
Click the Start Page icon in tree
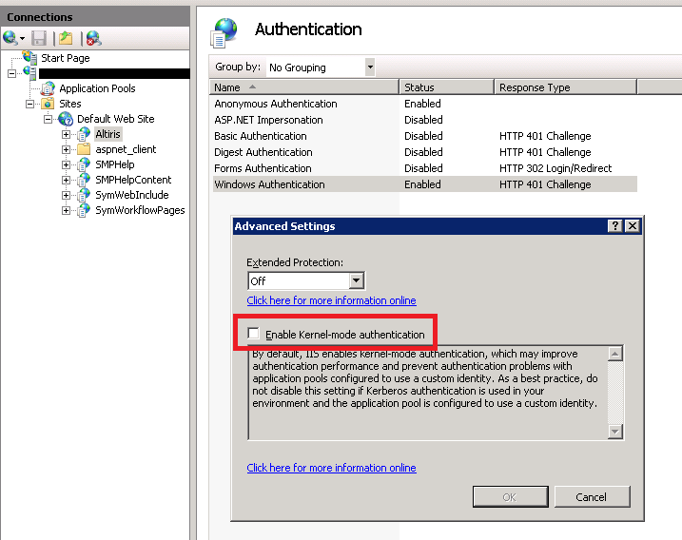(29, 57)
